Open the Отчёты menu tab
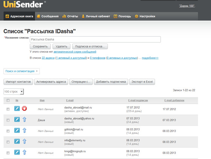 click(x=70, y=16)
